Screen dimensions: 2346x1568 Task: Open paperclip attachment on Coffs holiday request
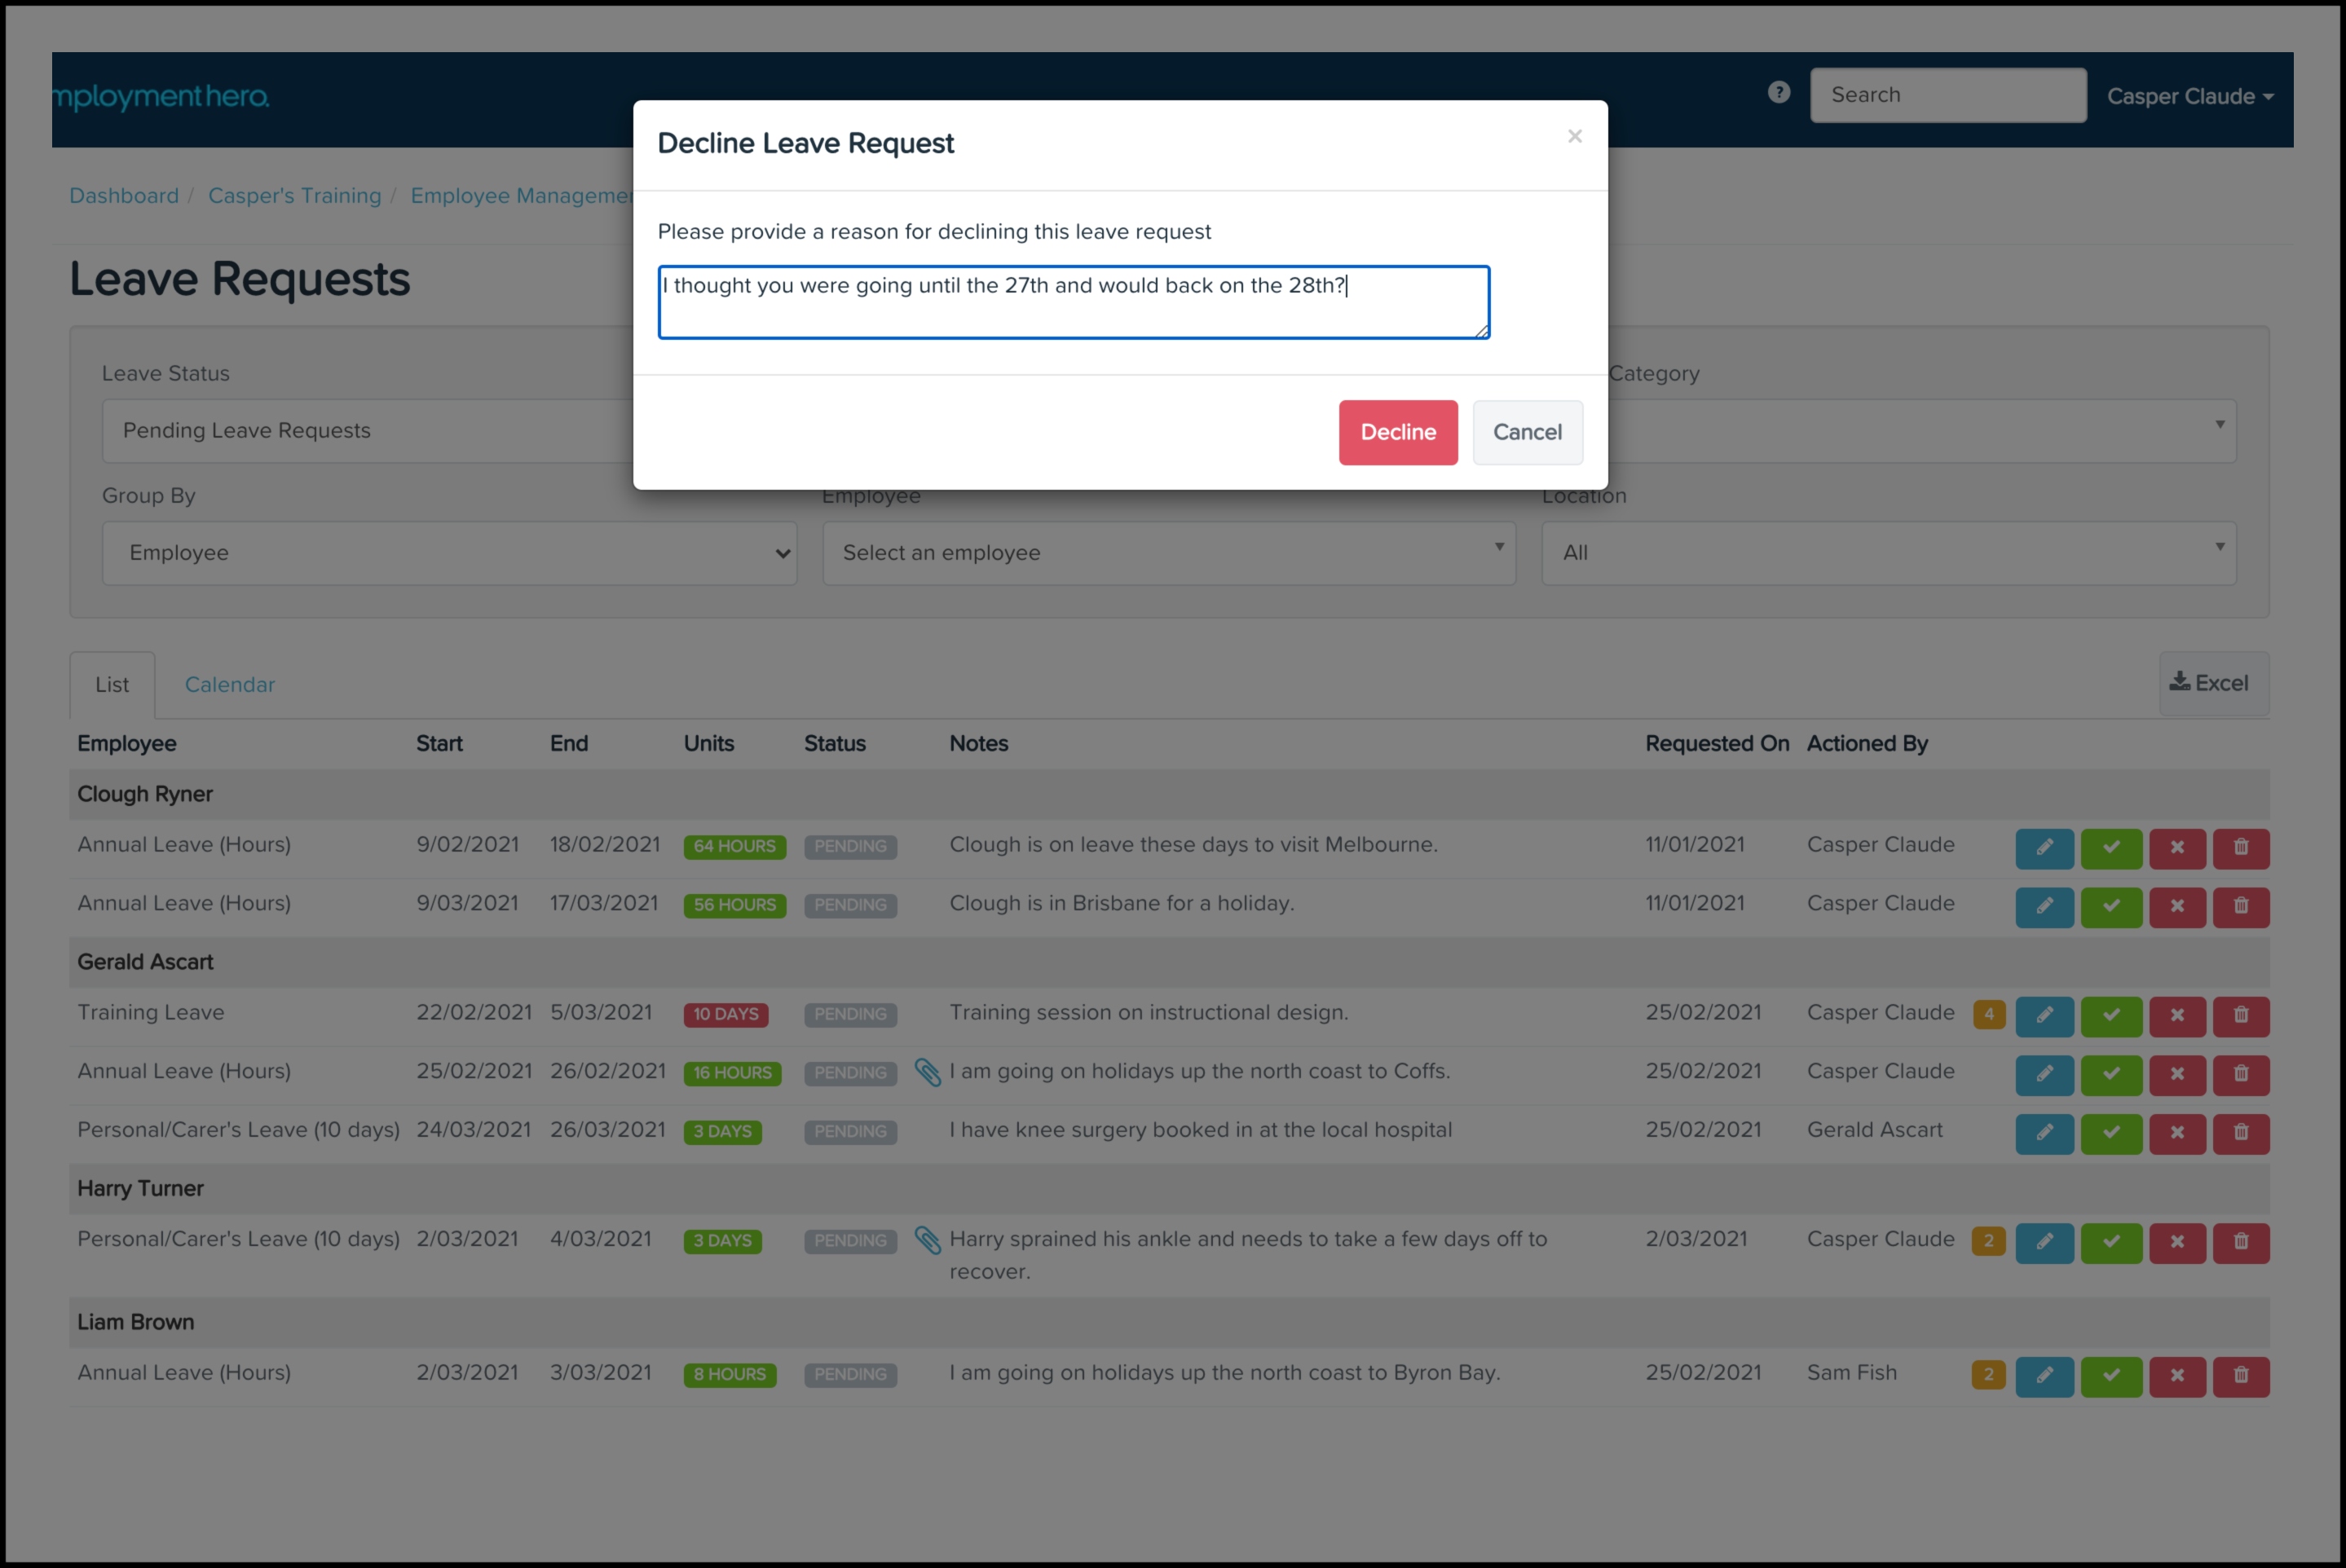(x=927, y=1073)
